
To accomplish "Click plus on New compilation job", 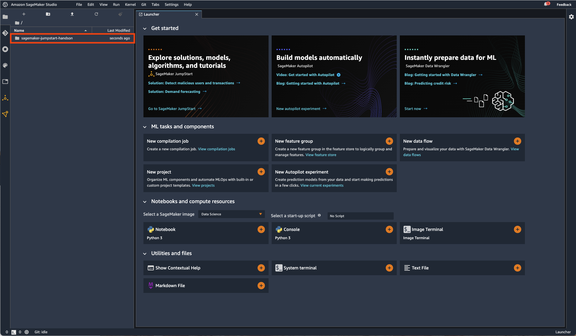I will click(x=261, y=141).
